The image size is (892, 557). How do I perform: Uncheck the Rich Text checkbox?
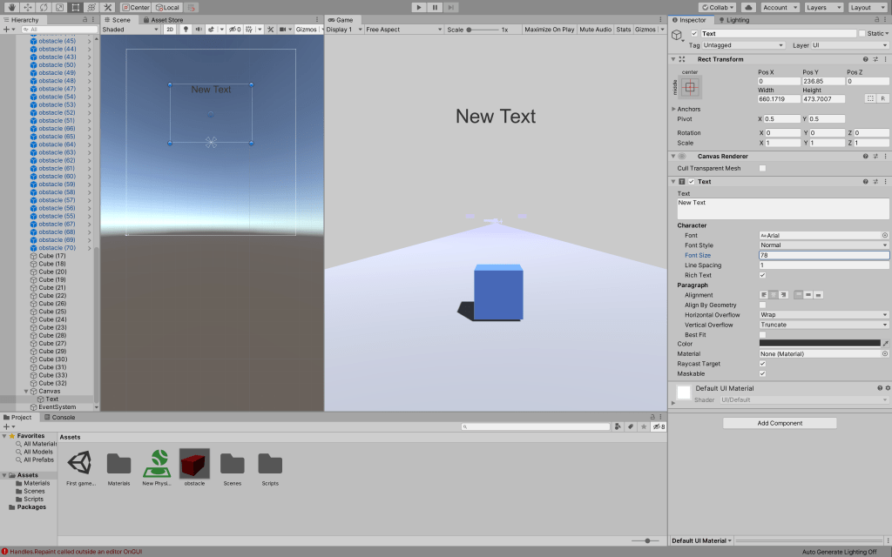point(763,275)
